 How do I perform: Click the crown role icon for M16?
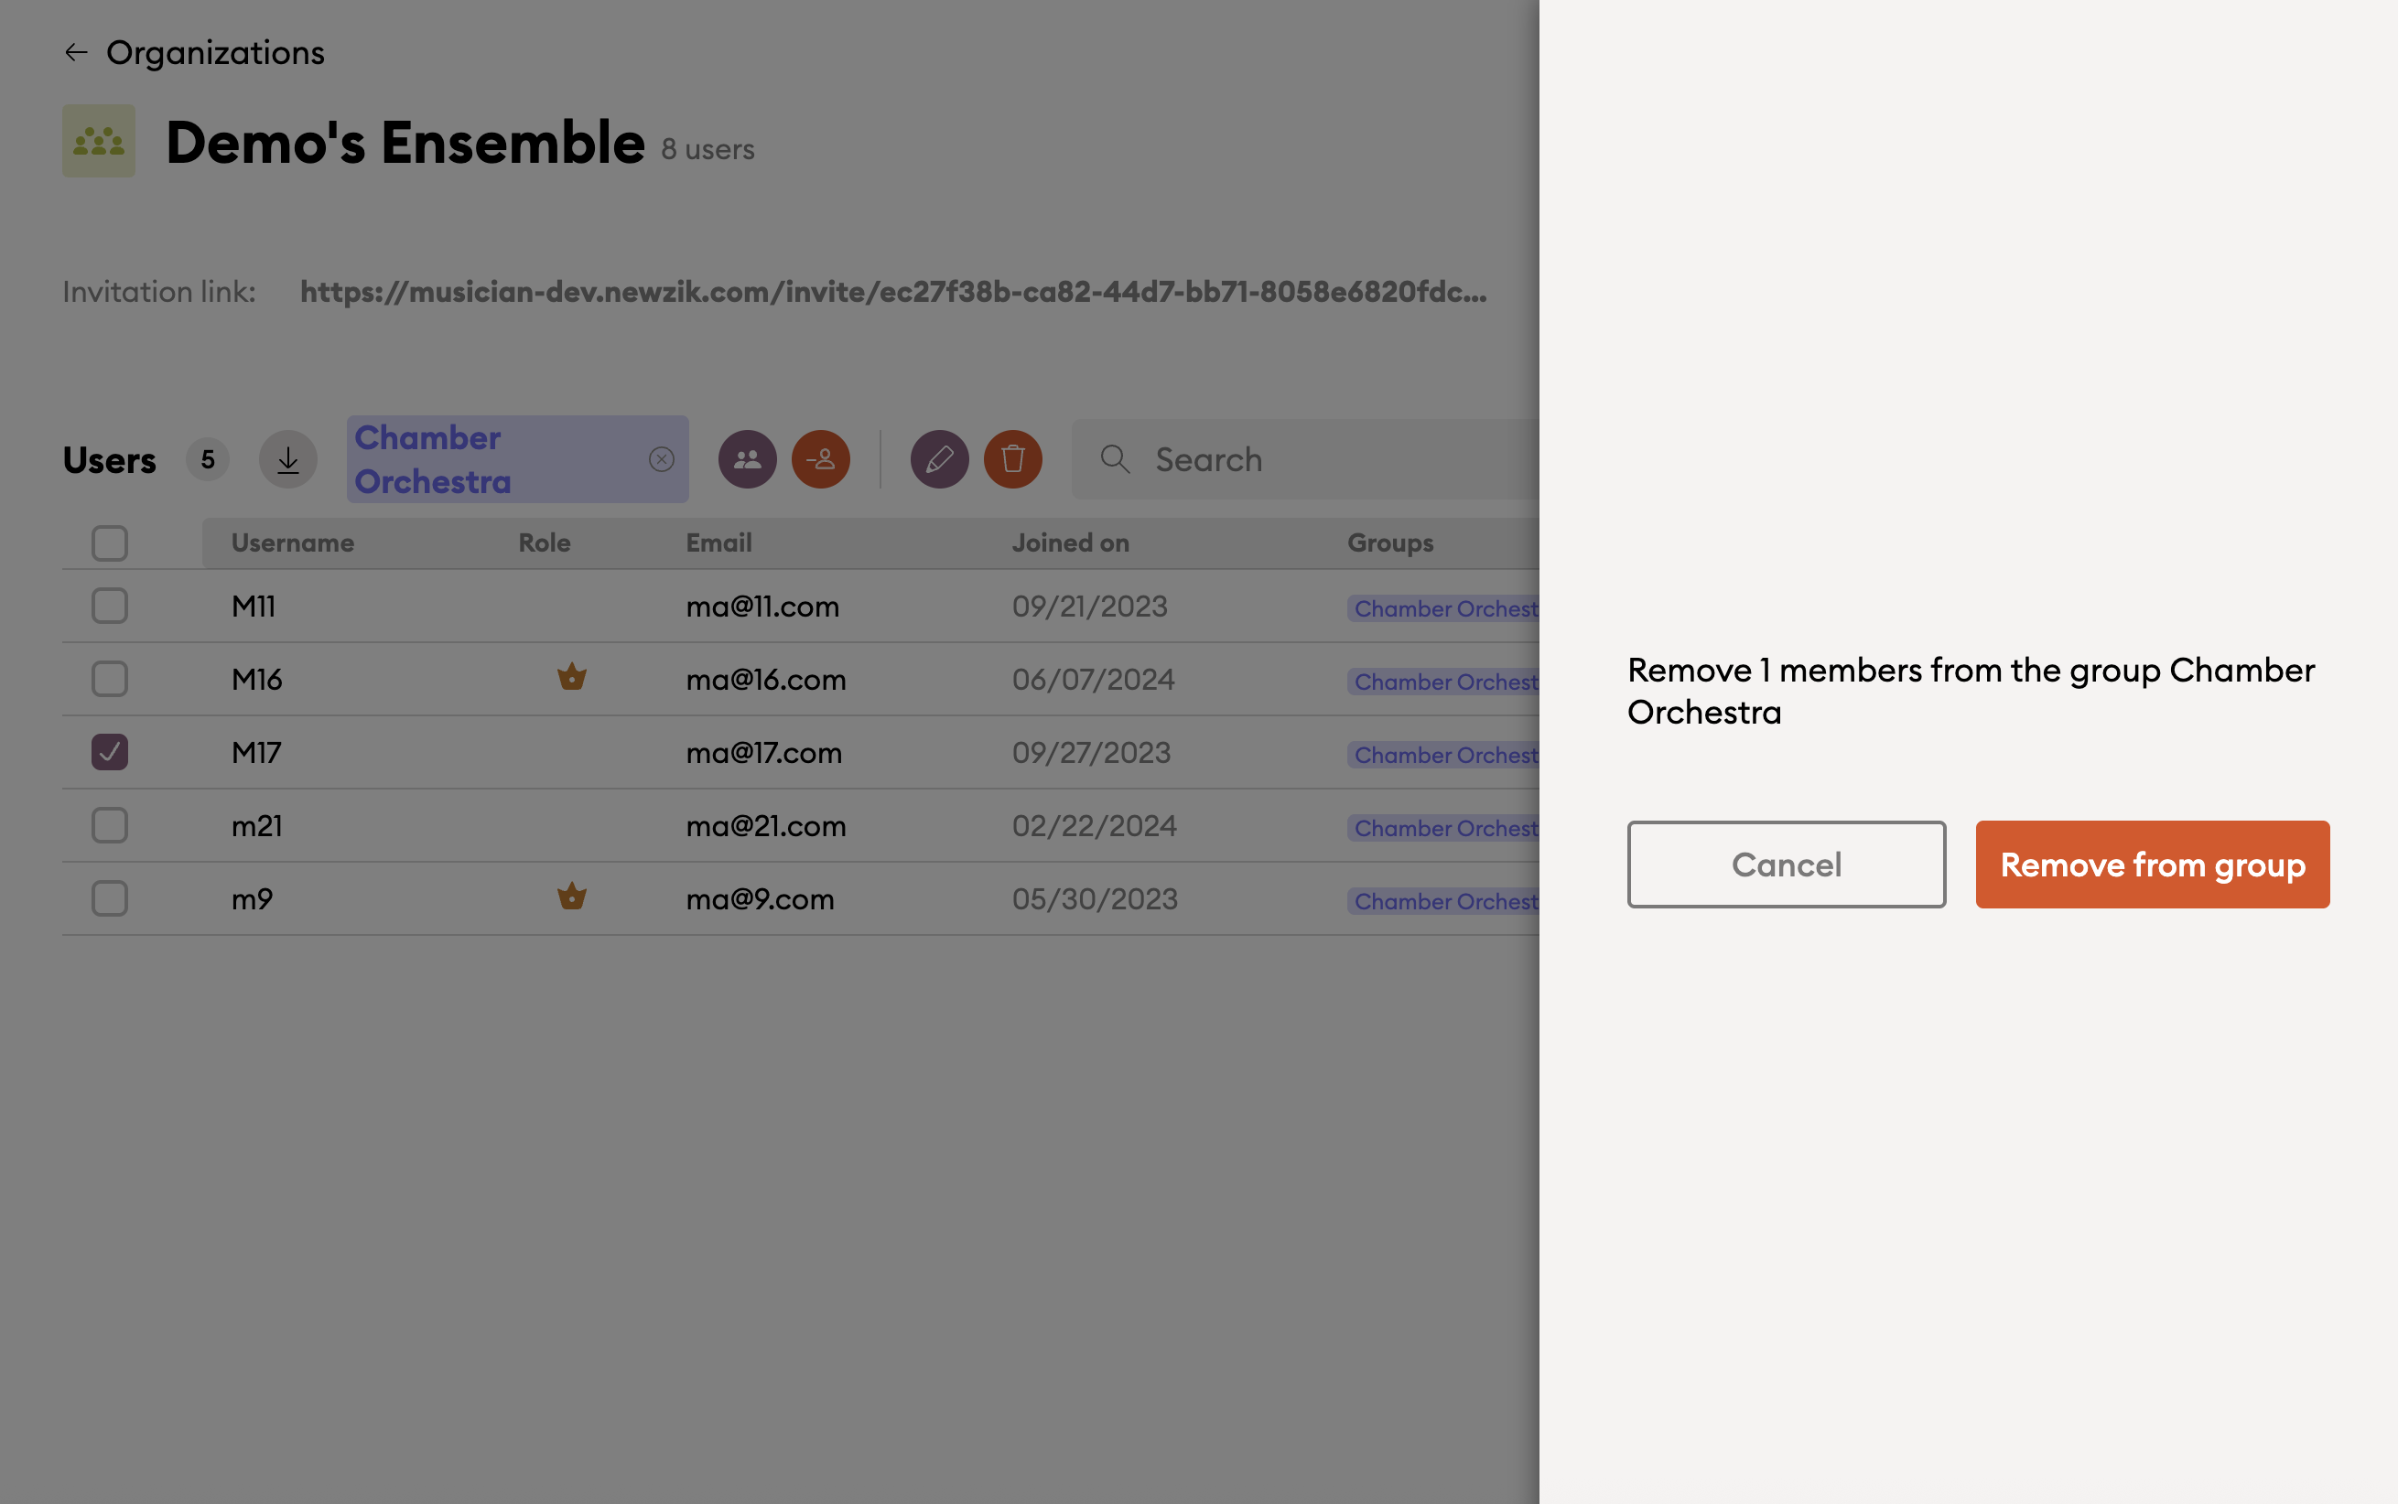572,679
